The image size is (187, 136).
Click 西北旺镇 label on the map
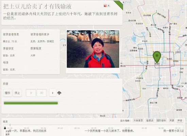point(132,20)
